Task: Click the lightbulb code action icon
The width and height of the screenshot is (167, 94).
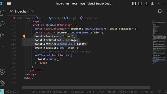Action: tap(24, 36)
